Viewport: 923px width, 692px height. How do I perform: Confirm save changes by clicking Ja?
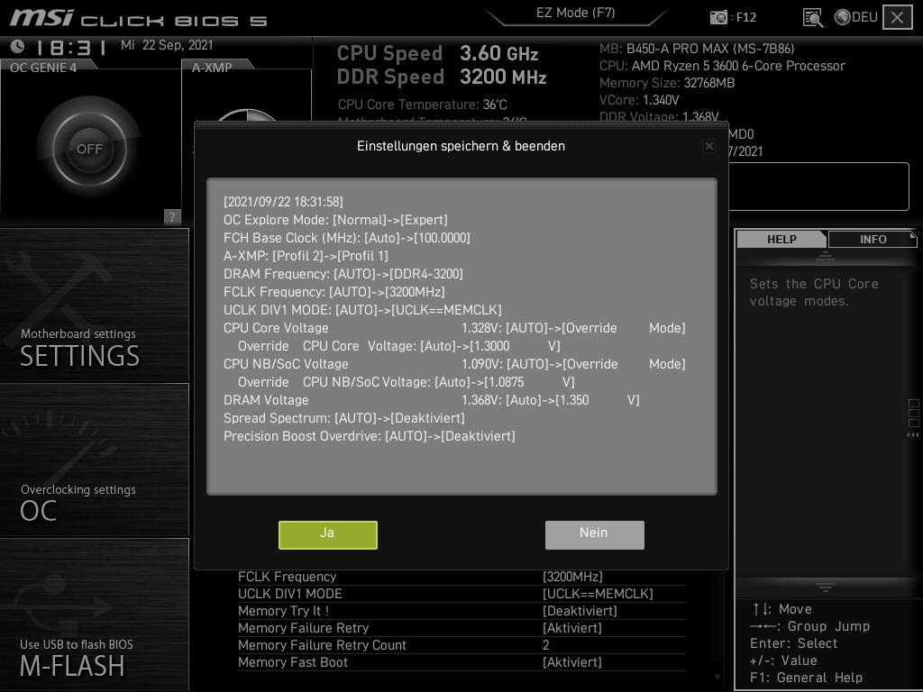coord(327,534)
